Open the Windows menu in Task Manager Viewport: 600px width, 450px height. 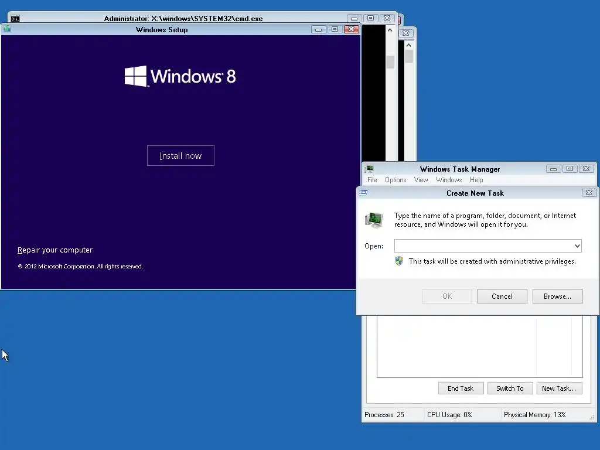(x=449, y=180)
